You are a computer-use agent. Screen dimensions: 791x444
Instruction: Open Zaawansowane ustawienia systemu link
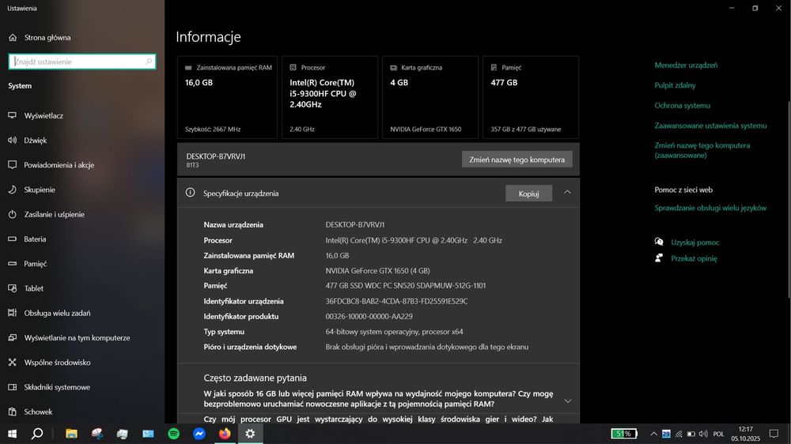(x=710, y=126)
